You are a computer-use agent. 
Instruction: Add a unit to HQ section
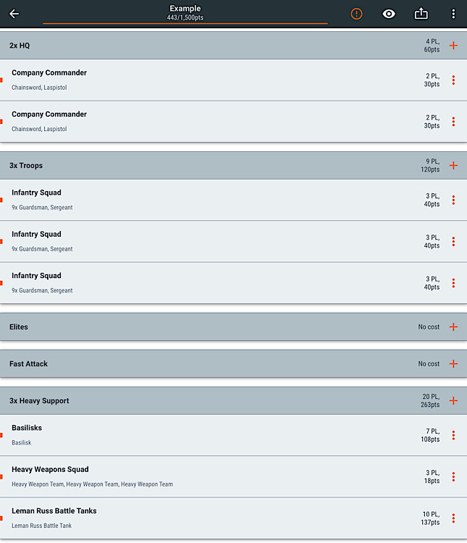[453, 46]
